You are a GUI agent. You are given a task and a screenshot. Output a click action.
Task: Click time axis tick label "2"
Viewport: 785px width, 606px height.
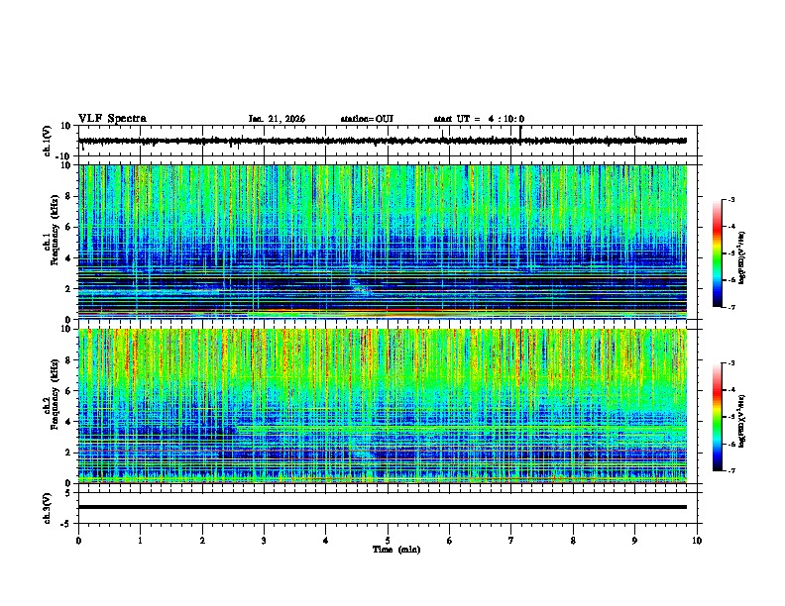(202, 541)
